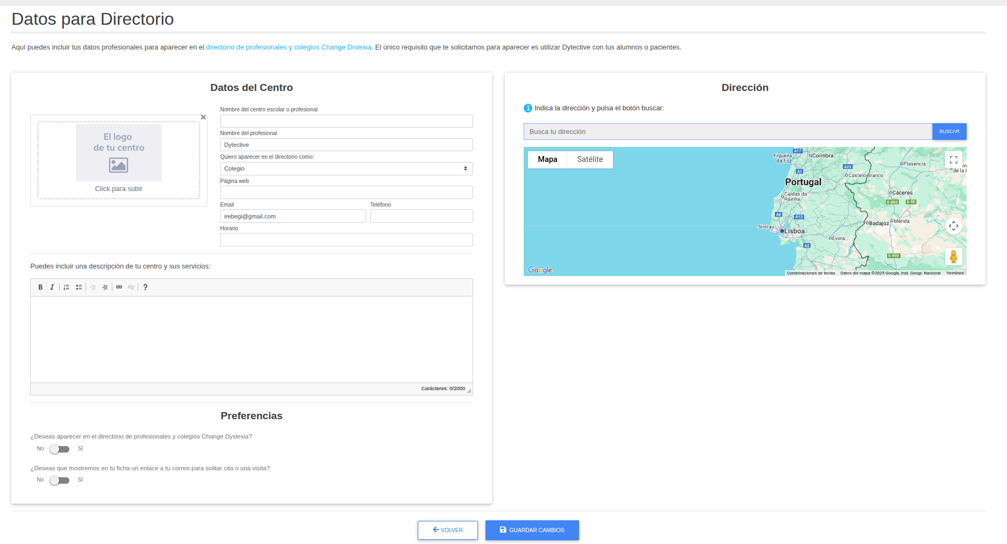Toggle fullscreen view on the map

tap(953, 160)
